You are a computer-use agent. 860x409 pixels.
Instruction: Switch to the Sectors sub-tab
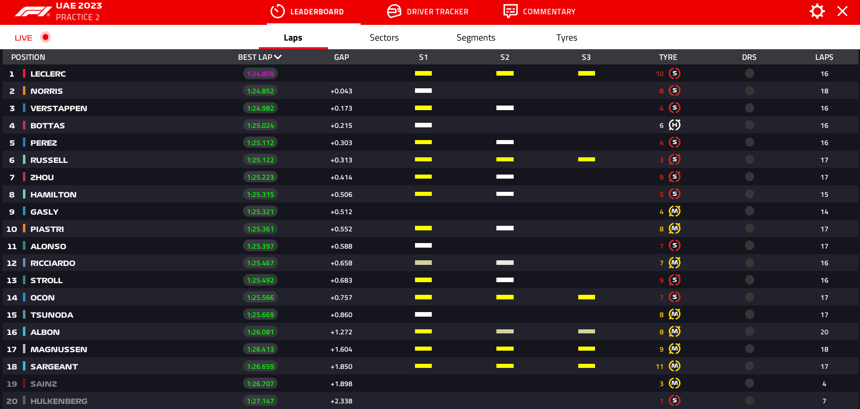pyautogui.click(x=384, y=38)
